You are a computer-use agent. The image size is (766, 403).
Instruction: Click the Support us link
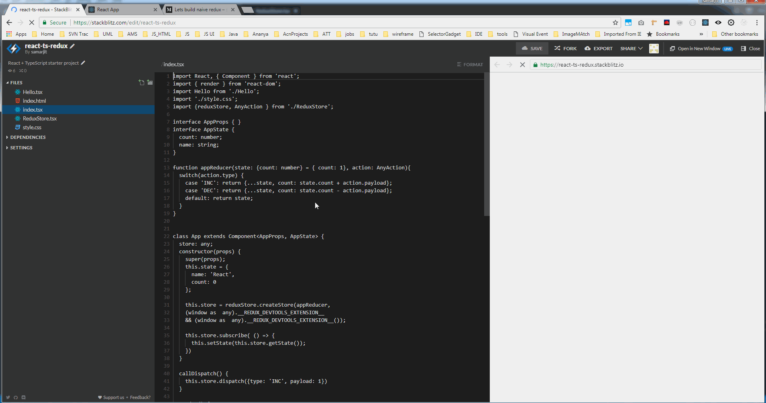[x=111, y=397]
